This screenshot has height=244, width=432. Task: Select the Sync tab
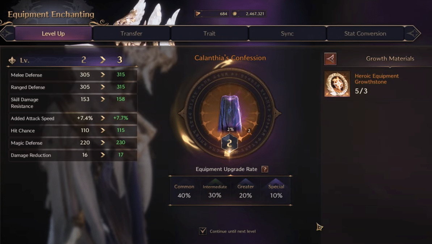[287, 34]
